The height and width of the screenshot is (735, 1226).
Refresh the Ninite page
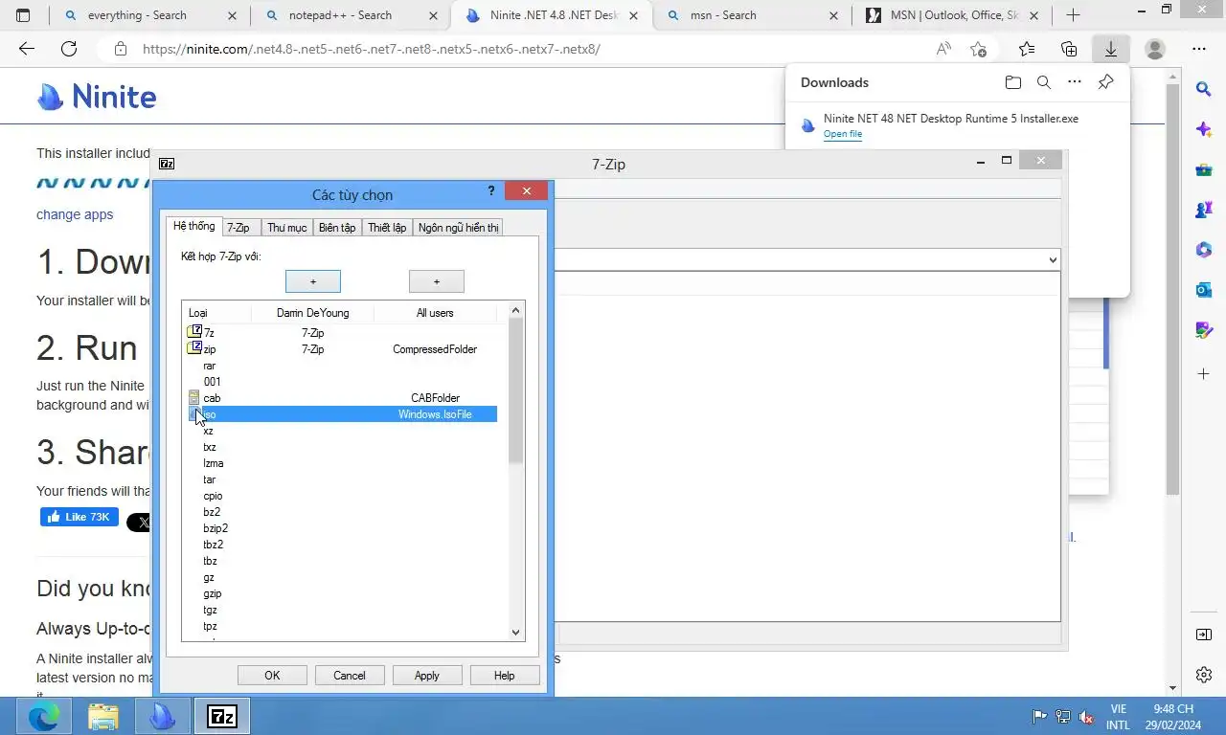pyautogui.click(x=69, y=49)
